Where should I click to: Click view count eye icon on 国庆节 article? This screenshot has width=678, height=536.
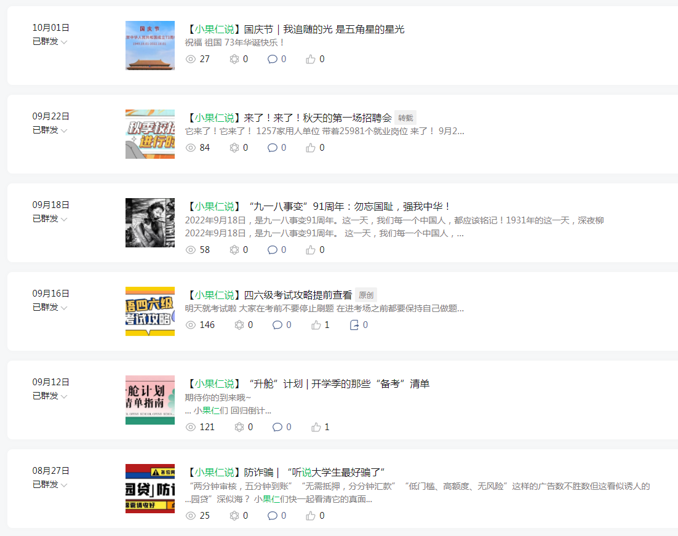[191, 59]
